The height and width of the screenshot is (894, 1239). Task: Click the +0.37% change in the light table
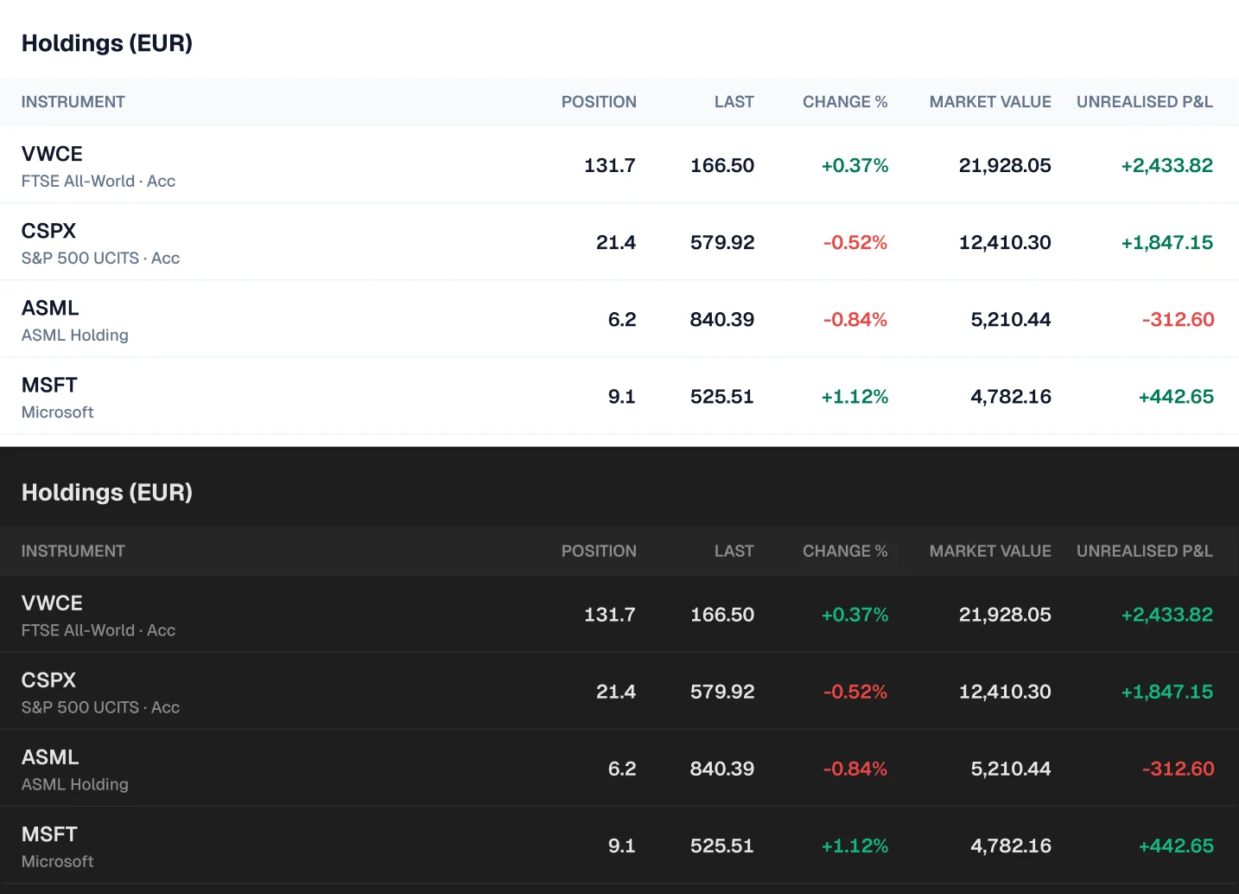[855, 165]
